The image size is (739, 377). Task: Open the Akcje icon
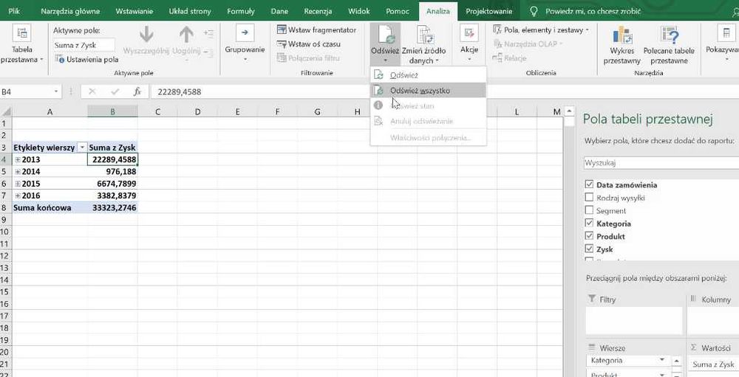click(x=469, y=33)
